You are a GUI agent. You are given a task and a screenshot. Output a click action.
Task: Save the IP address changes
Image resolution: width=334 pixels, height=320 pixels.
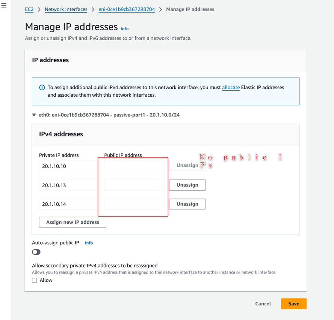tap(293, 304)
